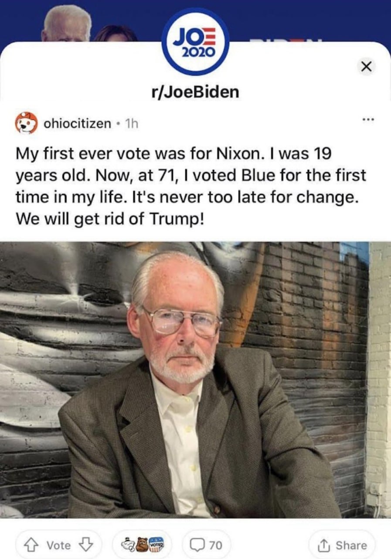Viewport: 391px width, 559px height.
Task: Tap the JOE 2020 community logo
Action: point(195,41)
